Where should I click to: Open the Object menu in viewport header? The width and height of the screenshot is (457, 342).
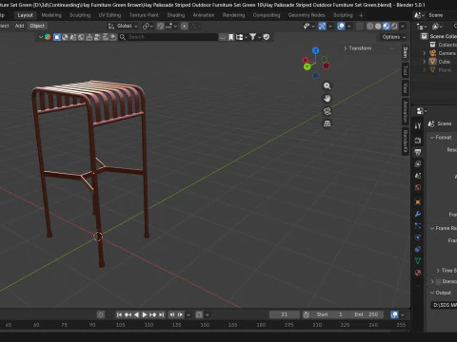click(37, 26)
